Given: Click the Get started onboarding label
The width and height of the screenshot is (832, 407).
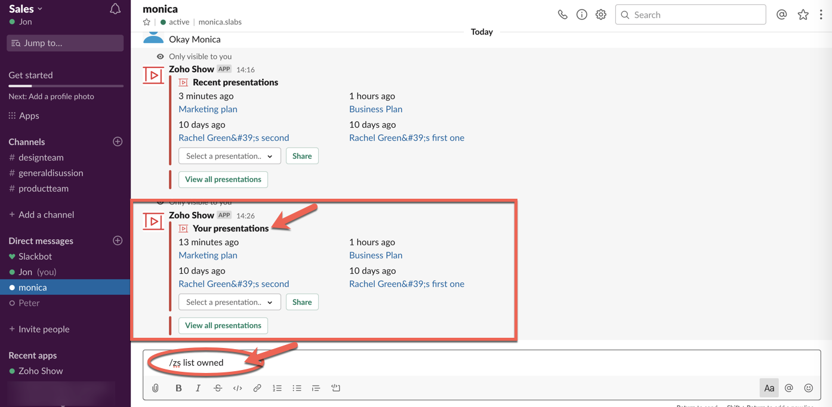Looking at the screenshot, I should (x=30, y=75).
